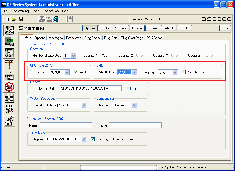
Task: Switch to the Messages tab
Action: 56,38
